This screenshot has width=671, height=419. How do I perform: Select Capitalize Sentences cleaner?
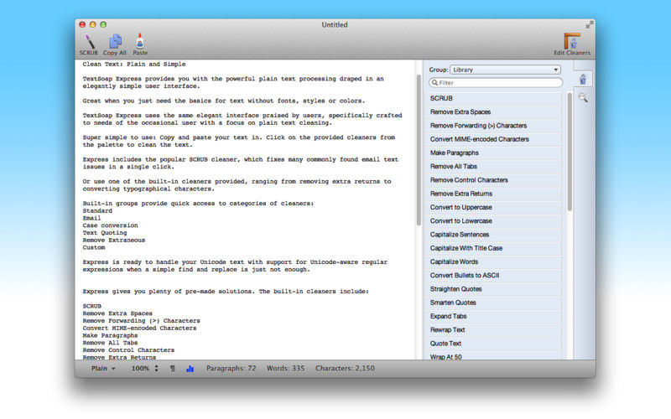495,235
